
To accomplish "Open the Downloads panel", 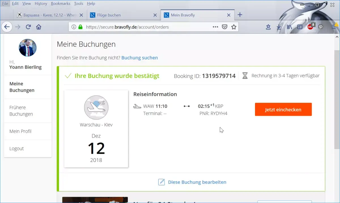I will click(279, 27).
